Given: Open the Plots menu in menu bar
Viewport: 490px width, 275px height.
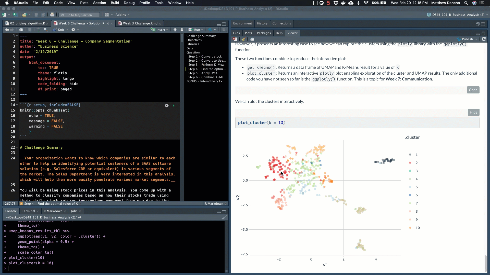Looking at the screenshot, I should [x=84, y=3].
